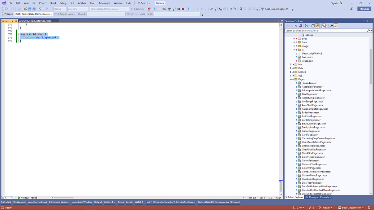Screen dimensions: 374x210
Task: Toggle Preview Selected Items in Solution Explorer
Action: tap(336, 26)
